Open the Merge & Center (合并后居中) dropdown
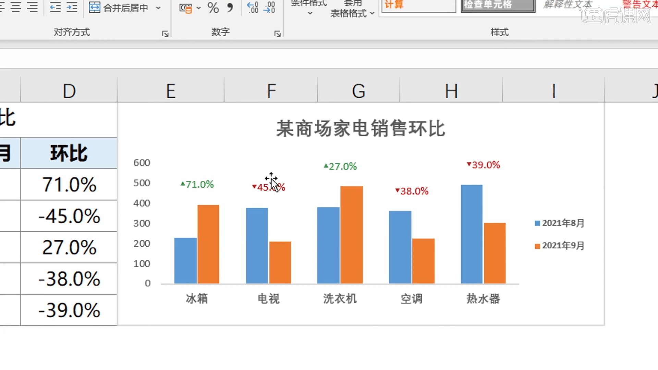The width and height of the screenshot is (658, 370). click(x=158, y=8)
